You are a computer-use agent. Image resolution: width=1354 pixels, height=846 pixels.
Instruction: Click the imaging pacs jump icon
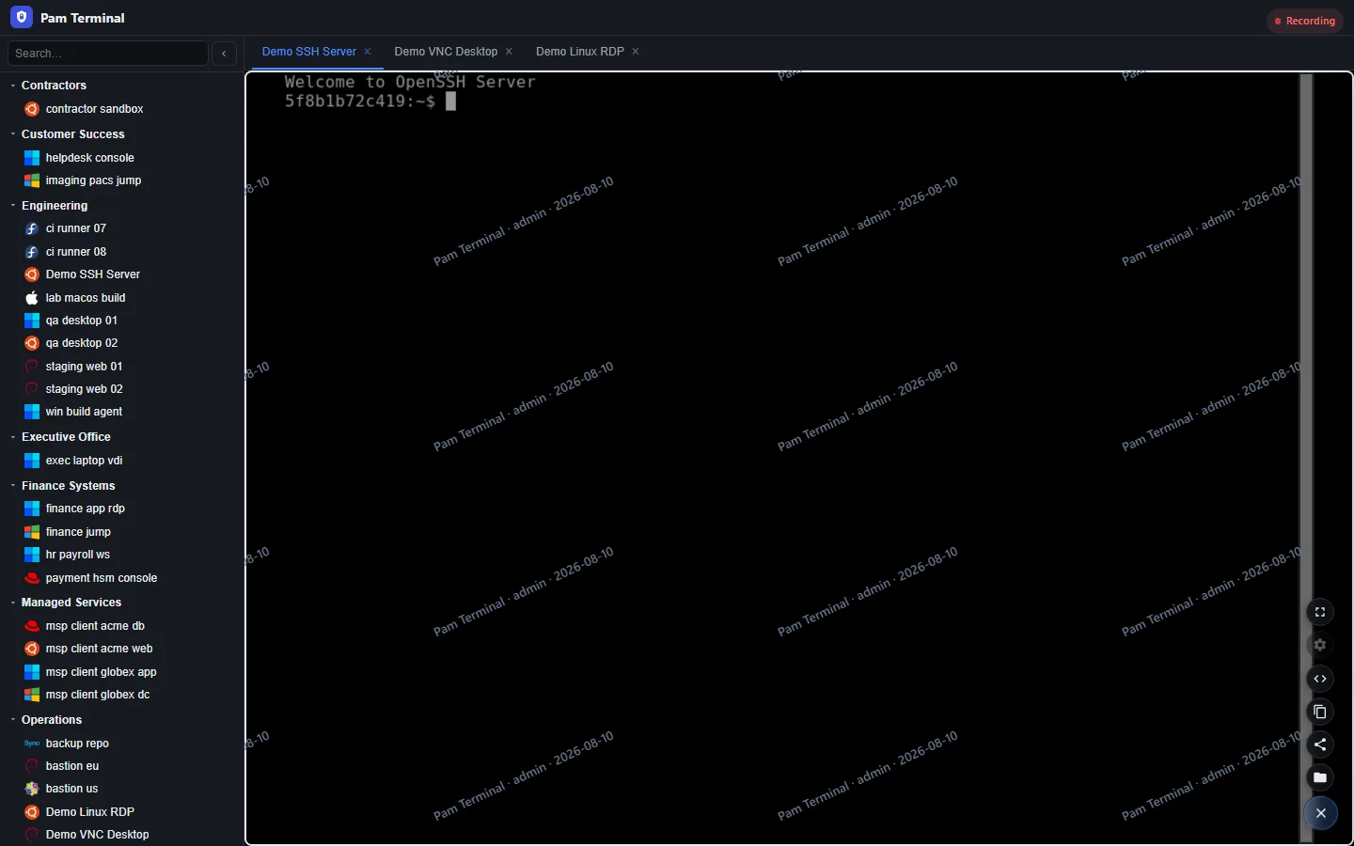32,180
